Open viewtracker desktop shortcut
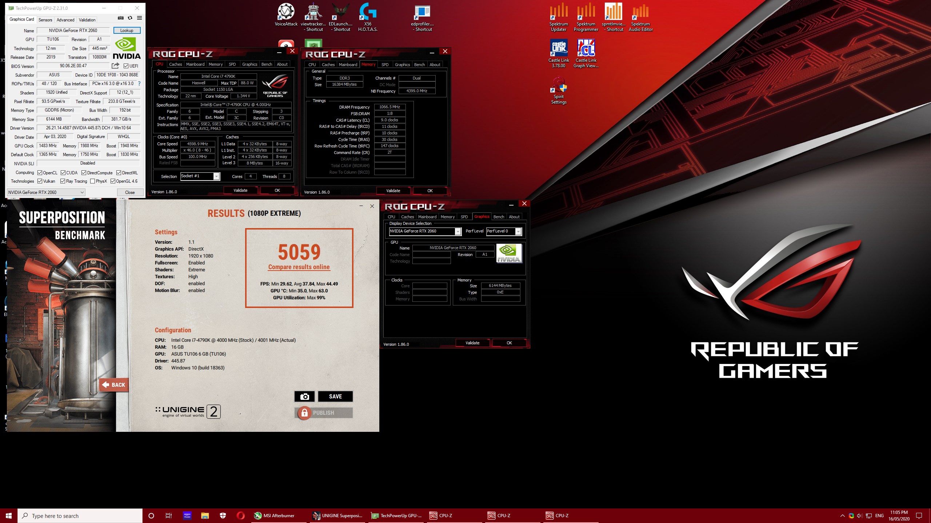The width and height of the screenshot is (931, 523). [313, 17]
